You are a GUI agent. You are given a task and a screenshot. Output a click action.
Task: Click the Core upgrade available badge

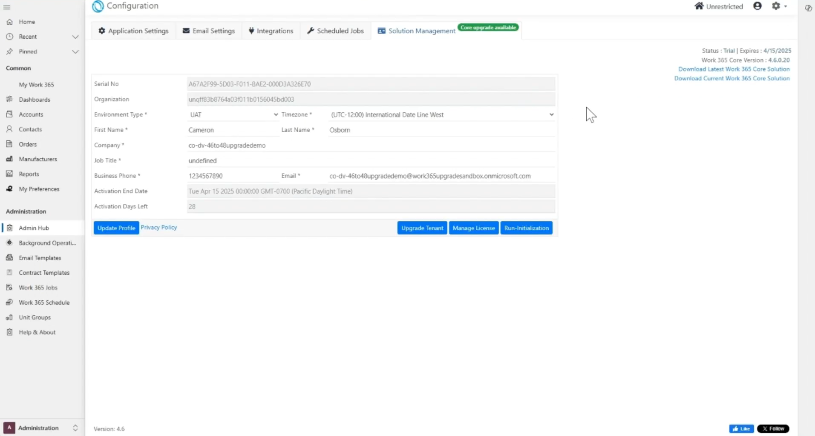[x=488, y=28]
